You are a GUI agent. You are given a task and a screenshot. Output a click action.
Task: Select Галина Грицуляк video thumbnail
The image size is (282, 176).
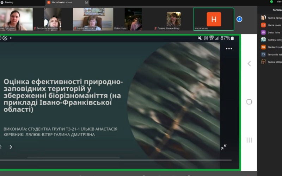click(16, 19)
